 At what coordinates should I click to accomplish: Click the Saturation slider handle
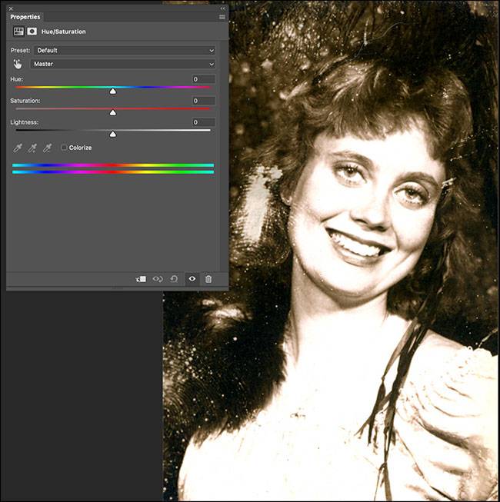coord(113,113)
